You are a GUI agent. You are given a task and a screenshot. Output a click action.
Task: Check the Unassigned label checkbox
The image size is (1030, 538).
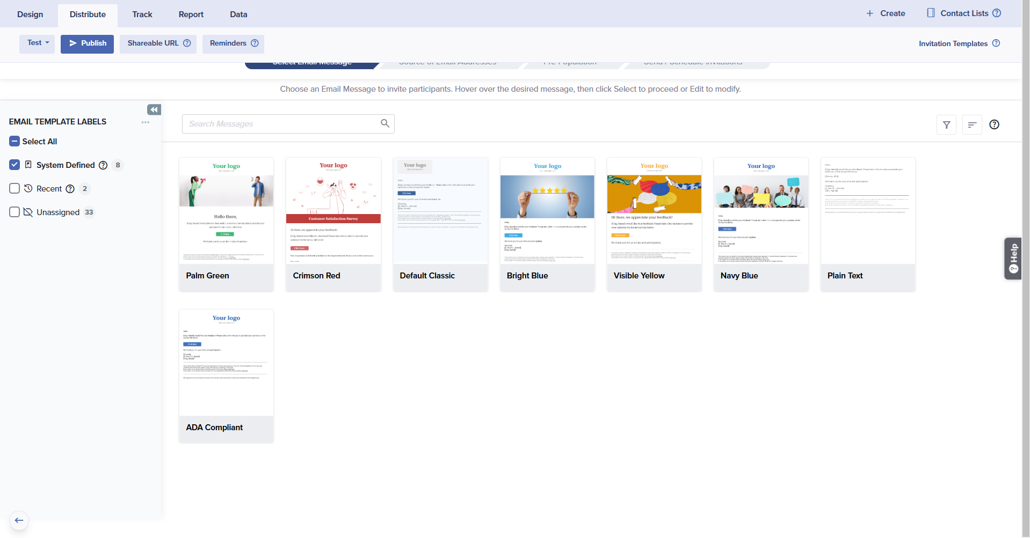point(14,212)
